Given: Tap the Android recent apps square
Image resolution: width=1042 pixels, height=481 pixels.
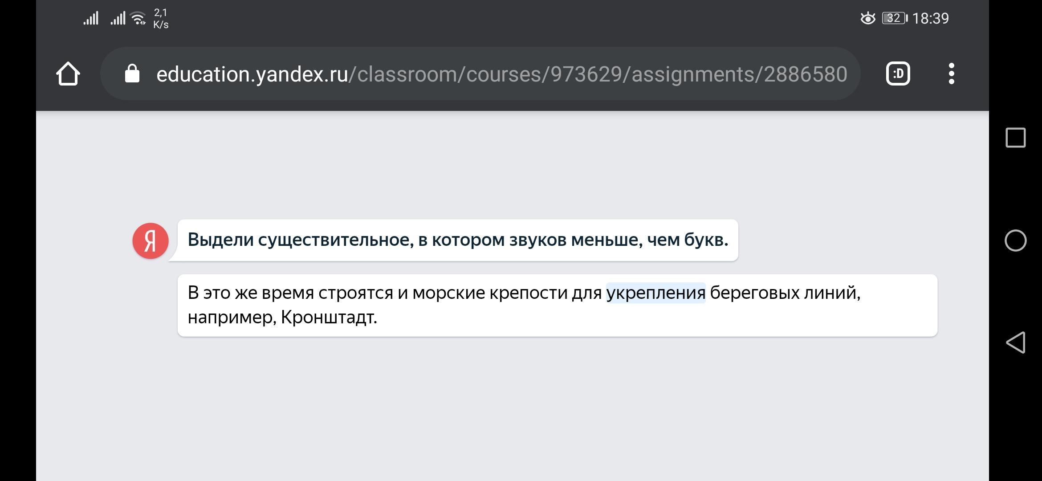Looking at the screenshot, I should coord(1015,138).
